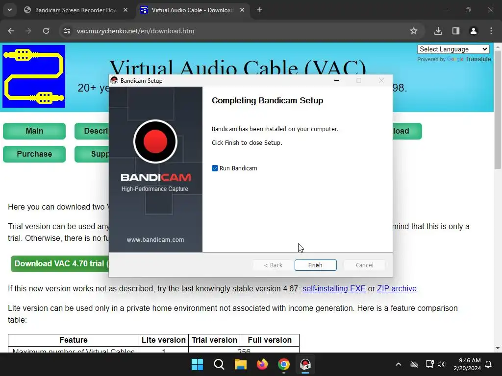Open the Chrome profile icon

(474, 31)
